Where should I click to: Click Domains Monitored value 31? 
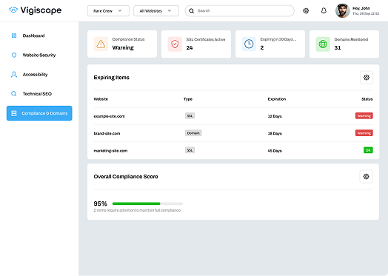(x=338, y=48)
